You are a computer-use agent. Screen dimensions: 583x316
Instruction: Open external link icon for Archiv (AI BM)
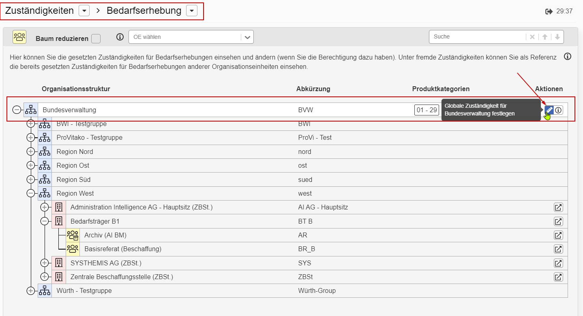pyautogui.click(x=558, y=235)
